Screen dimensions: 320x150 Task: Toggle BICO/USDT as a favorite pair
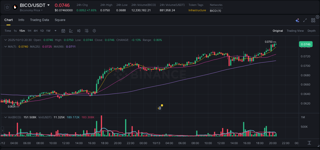click(x=7, y=7)
